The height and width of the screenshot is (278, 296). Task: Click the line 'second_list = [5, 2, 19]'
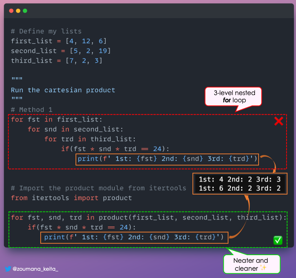pyautogui.click(x=61, y=51)
